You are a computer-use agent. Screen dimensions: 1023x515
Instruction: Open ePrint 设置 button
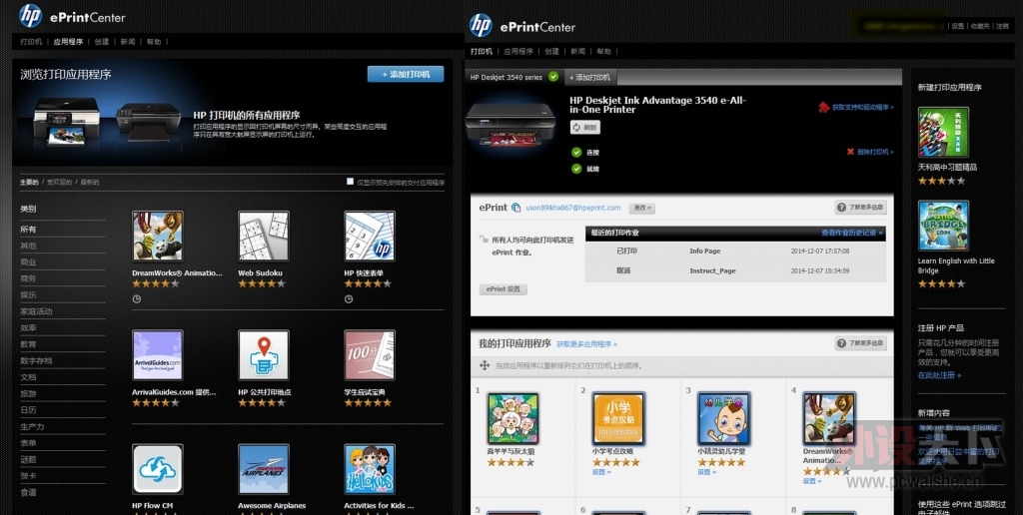(504, 289)
